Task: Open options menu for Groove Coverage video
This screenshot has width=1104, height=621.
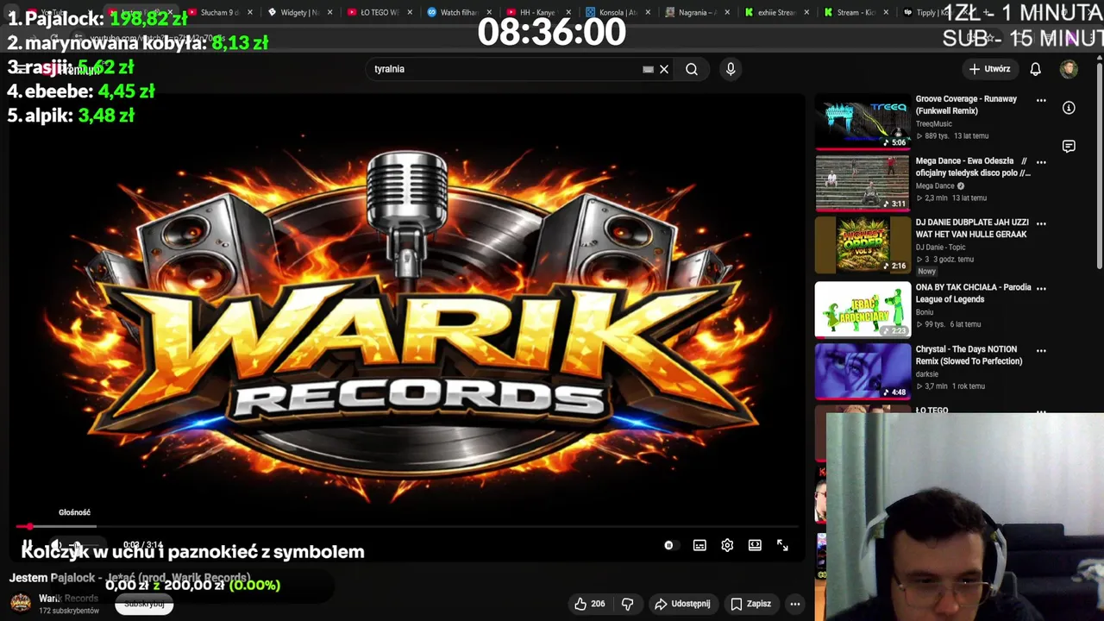Action: click(x=1041, y=100)
